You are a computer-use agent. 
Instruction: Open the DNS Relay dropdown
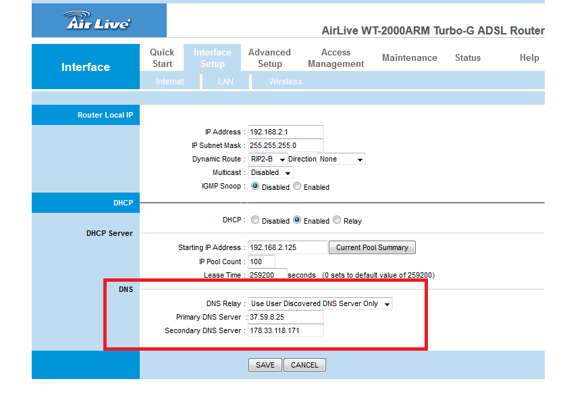pos(320,304)
